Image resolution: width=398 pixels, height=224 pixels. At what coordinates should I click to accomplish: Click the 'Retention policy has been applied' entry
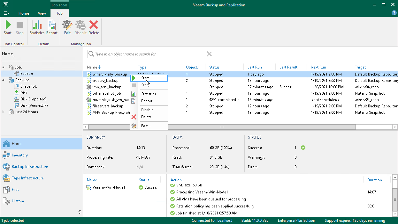click(215, 206)
